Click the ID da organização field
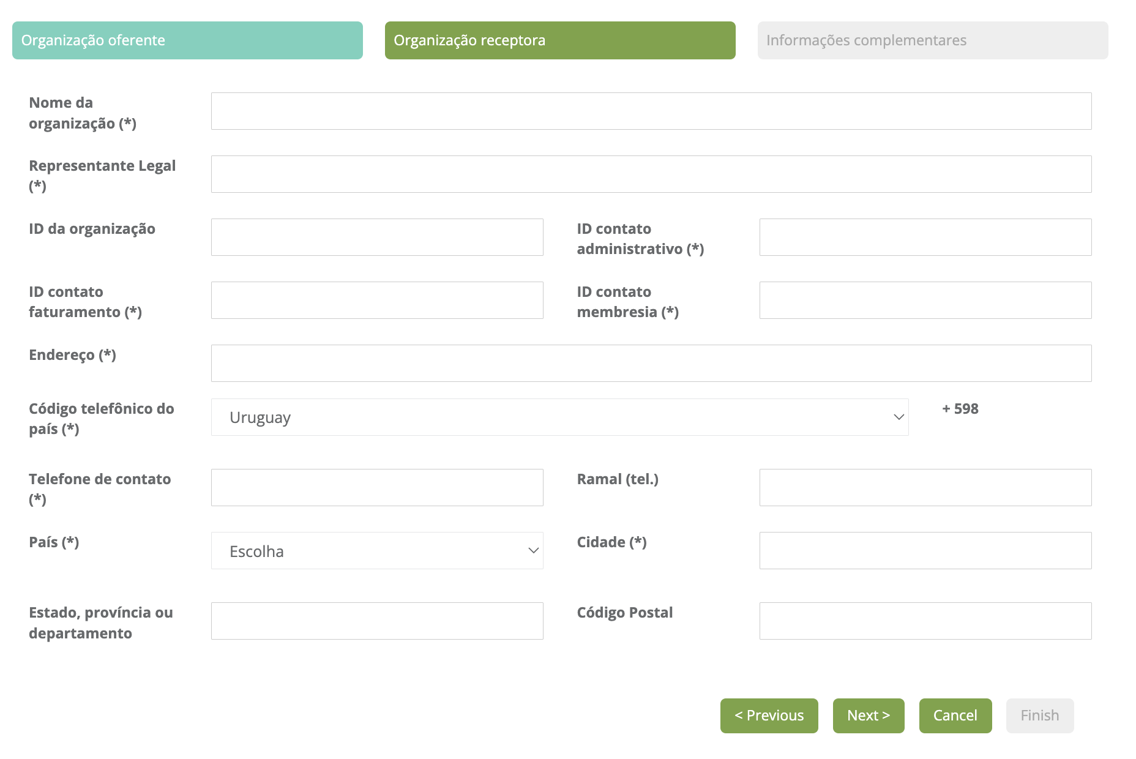 pyautogui.click(x=377, y=237)
